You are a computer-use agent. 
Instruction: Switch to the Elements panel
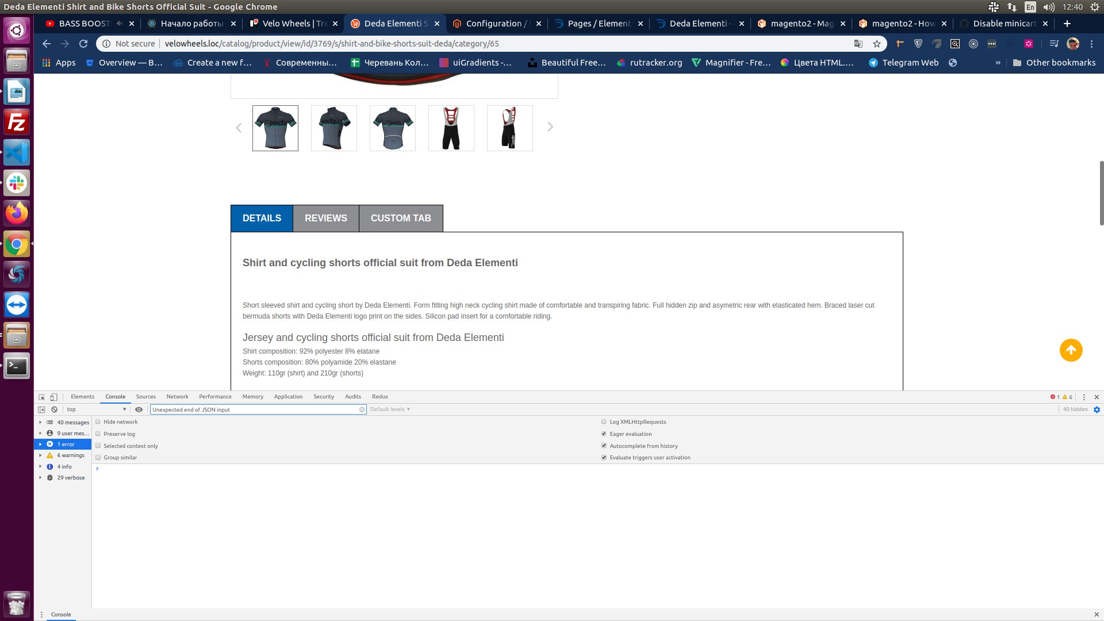tap(82, 397)
